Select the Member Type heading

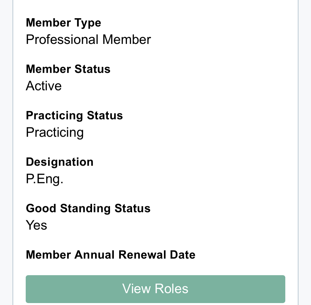pos(64,23)
